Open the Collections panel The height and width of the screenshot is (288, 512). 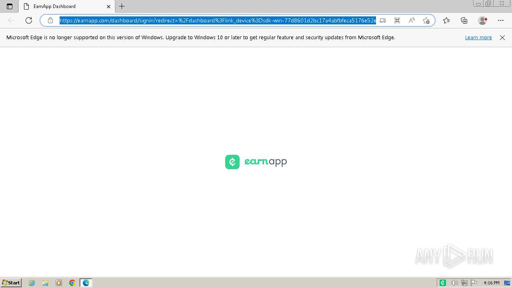coord(464,20)
